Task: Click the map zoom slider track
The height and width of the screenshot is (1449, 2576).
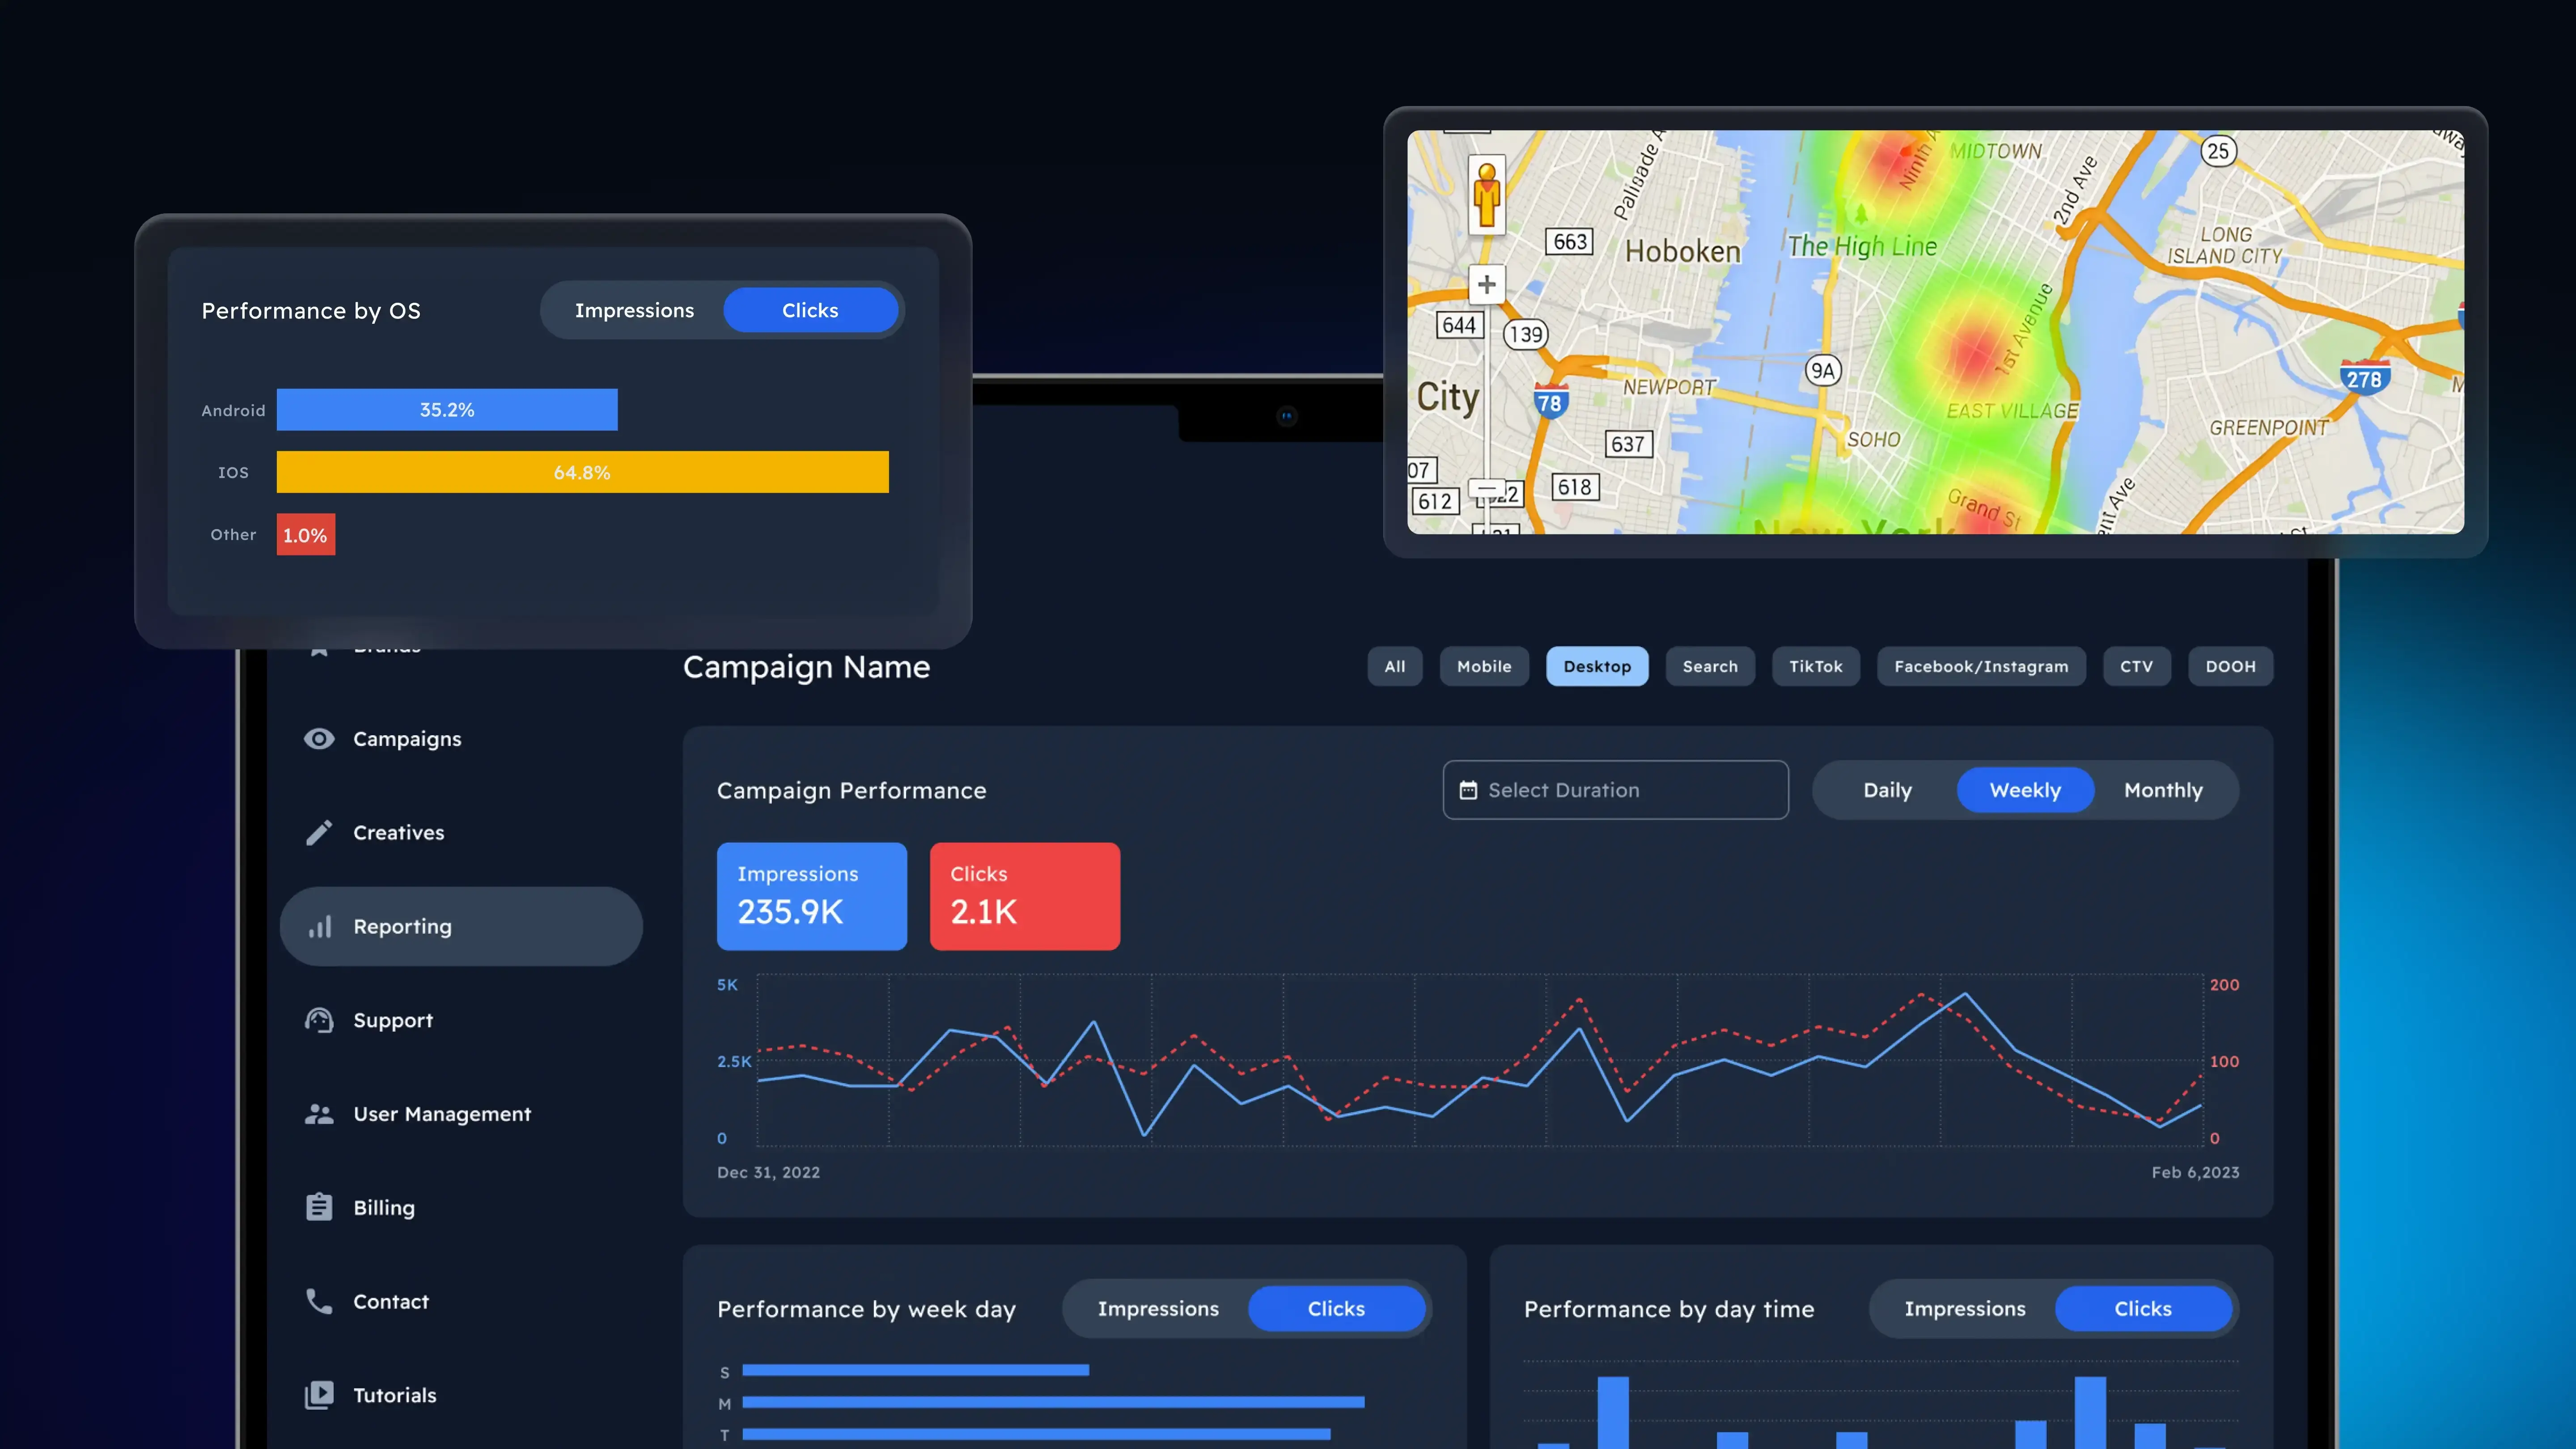Action: tap(1487, 392)
